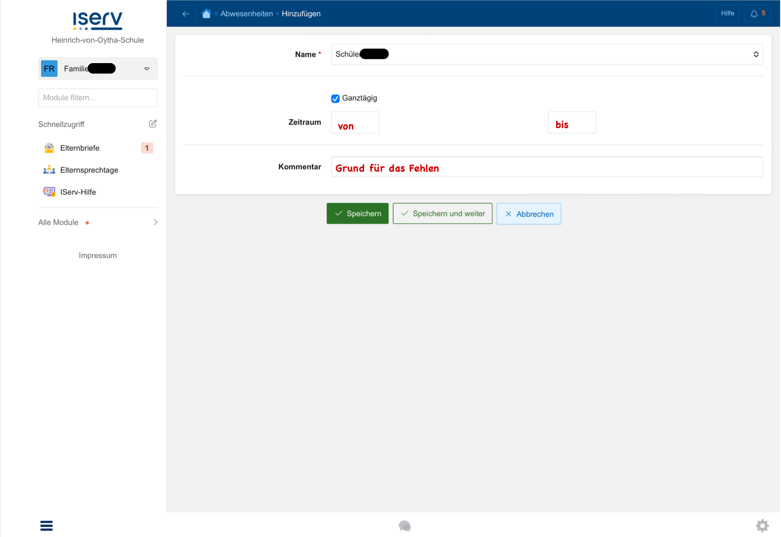Open Abwesenheiten breadcrumb
Screen dimensions: 781x537
coord(247,14)
